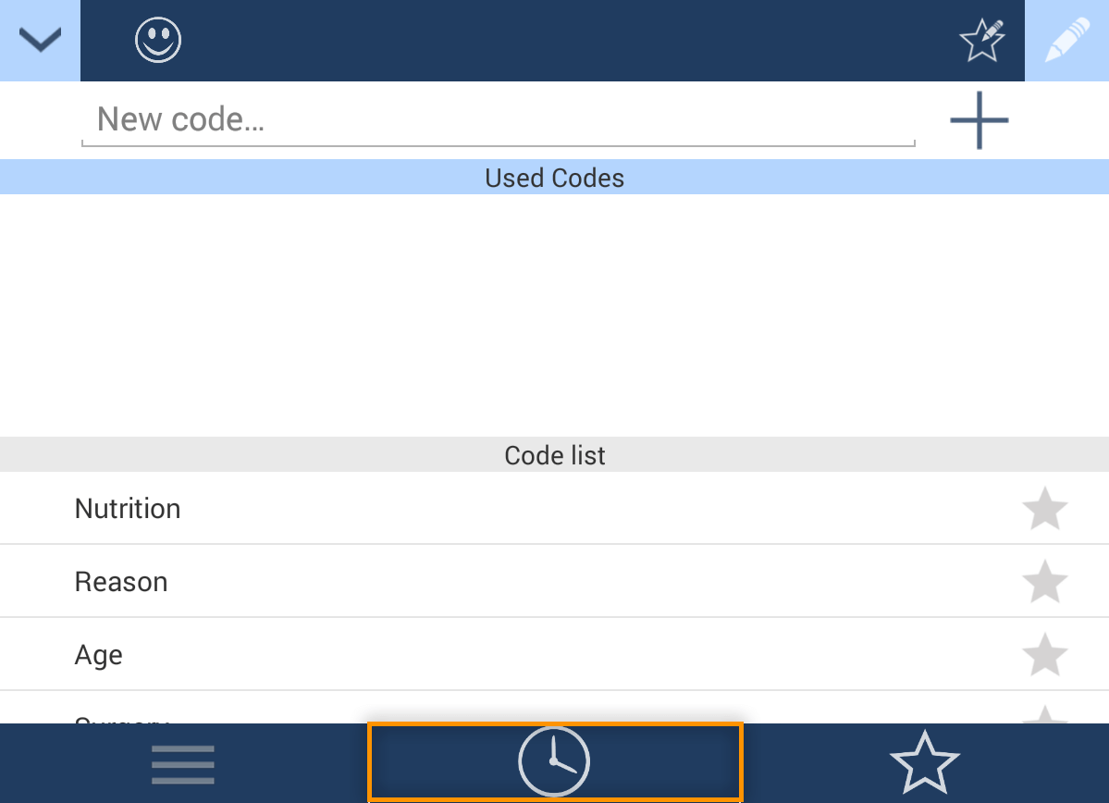Favorite the Nutrition code star
This screenshot has width=1109, height=803.
[1044, 509]
